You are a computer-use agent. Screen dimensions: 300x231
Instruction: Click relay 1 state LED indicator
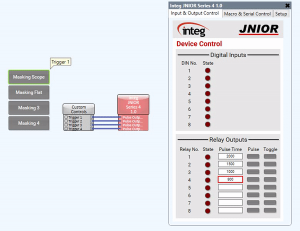click(207, 157)
